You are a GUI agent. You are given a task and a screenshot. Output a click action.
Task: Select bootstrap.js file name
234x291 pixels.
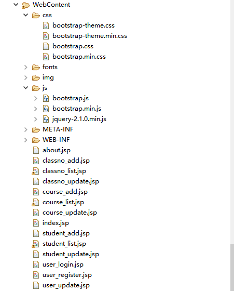[71, 98]
